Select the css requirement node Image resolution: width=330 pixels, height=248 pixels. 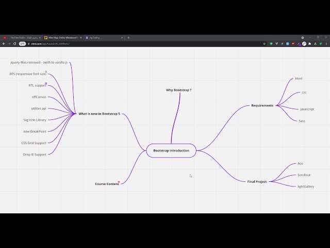304,92
